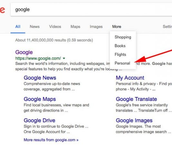The height and width of the screenshot is (149, 172).
Task: Choose Shopping from the More menu
Action: click(123, 37)
